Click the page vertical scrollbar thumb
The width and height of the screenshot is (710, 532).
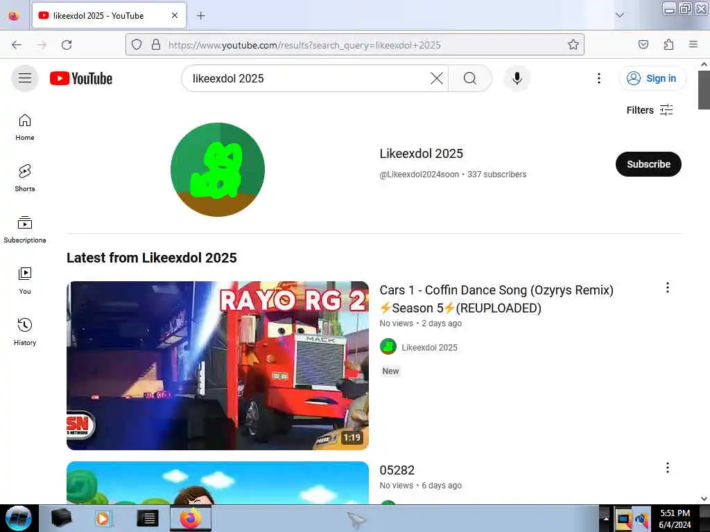pyautogui.click(x=704, y=89)
